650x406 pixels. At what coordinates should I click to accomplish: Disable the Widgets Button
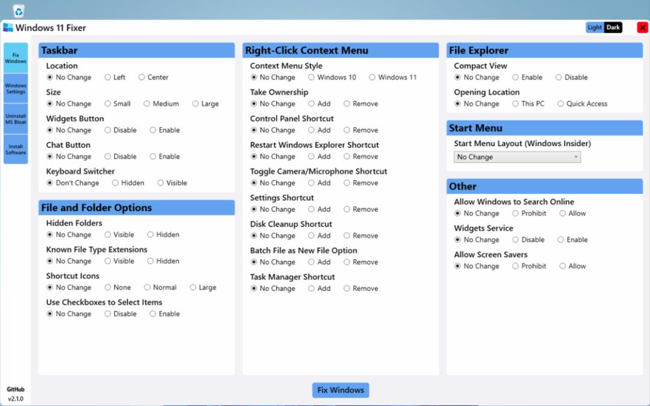pos(120,130)
